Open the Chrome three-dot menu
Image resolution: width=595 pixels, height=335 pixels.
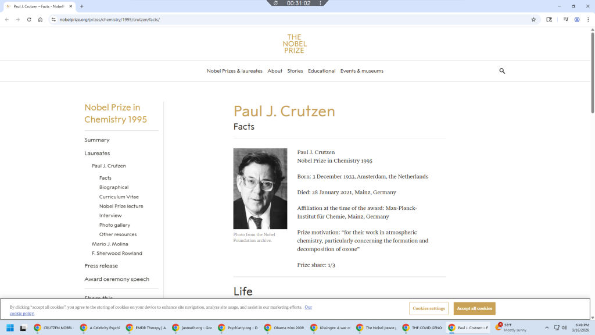point(588,19)
